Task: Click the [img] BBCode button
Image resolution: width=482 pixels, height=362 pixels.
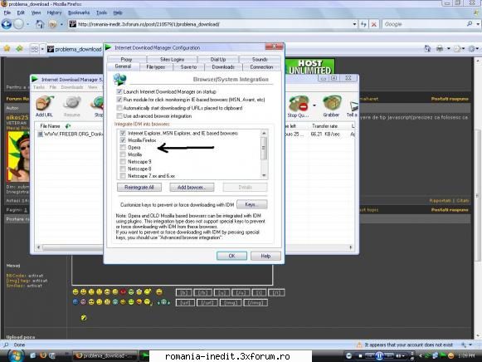Action: point(231,303)
